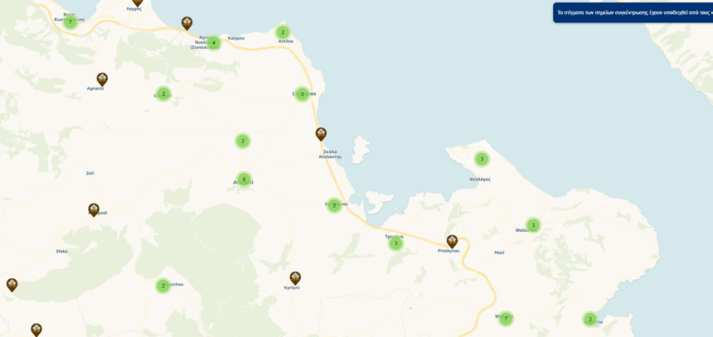The width and height of the screenshot is (713, 337).
Task: Click the cluster of 7 at Martino
Action: 505,319
